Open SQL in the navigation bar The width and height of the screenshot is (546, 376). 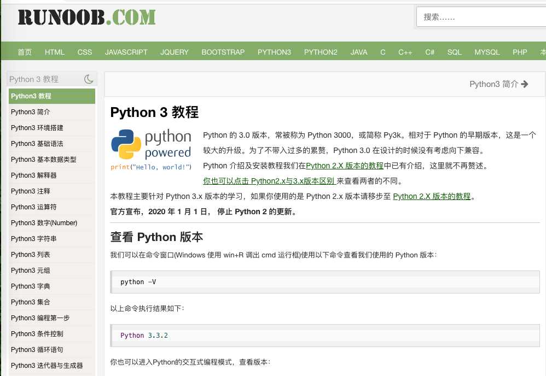(455, 52)
